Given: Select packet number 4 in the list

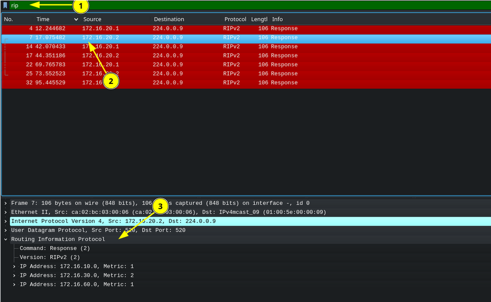Looking at the screenshot, I should 142,28.
